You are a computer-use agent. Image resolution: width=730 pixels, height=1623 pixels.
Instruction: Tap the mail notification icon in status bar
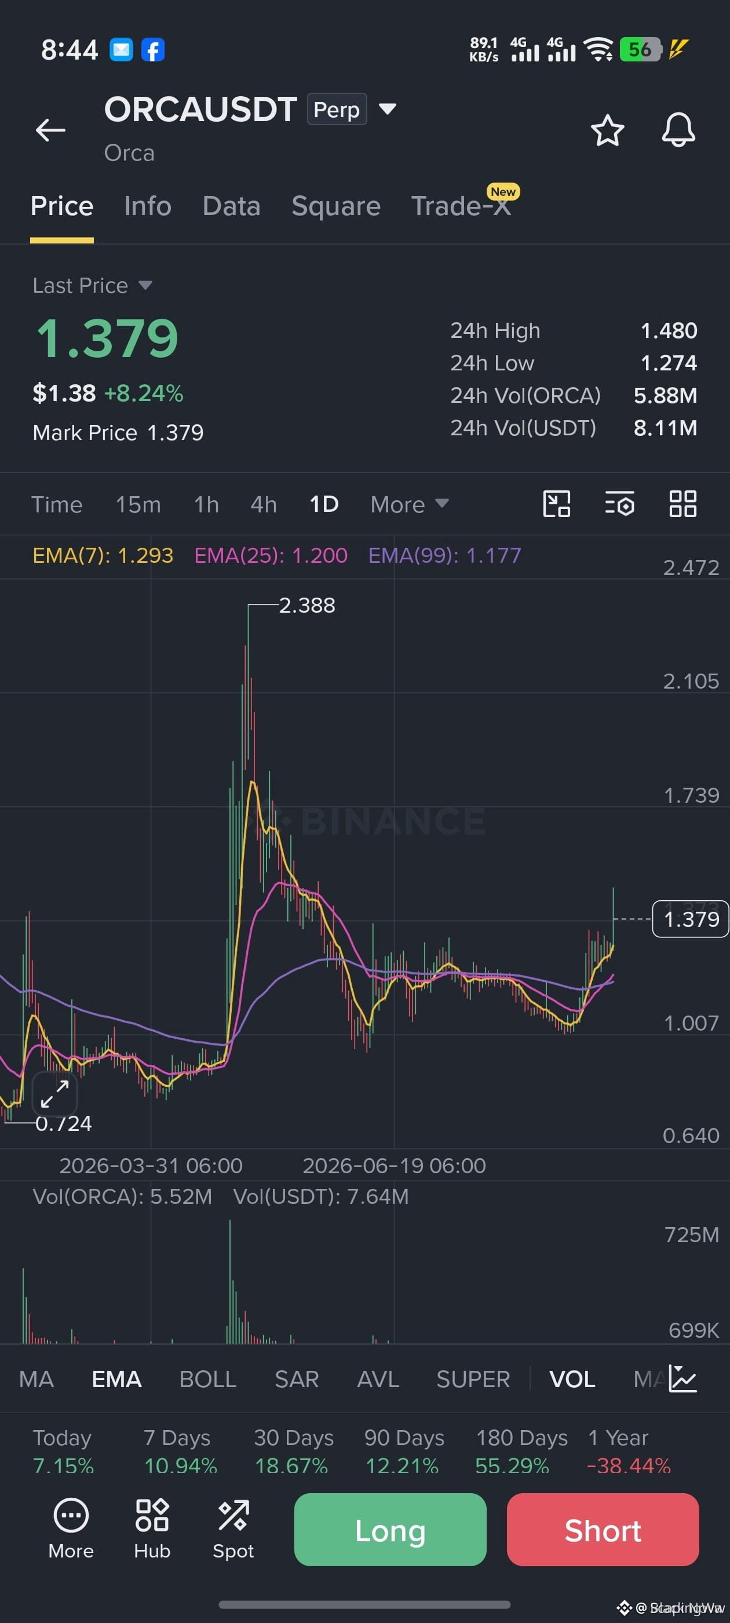click(x=121, y=50)
